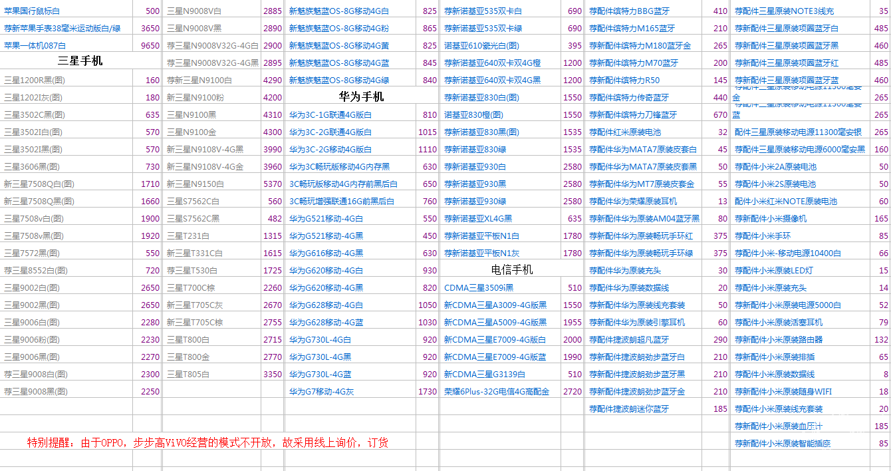891x471 pixels.
Task: Select 荐新配件小米原装智能插座
Action: (x=783, y=443)
